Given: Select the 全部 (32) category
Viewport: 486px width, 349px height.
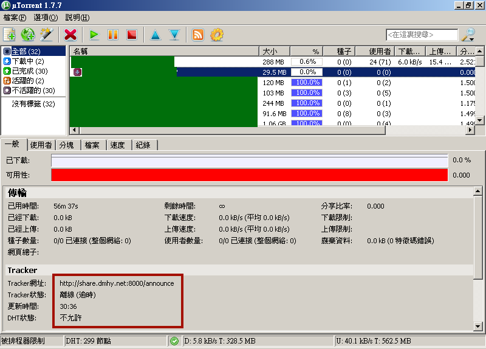Looking at the screenshot, I should 34,51.
